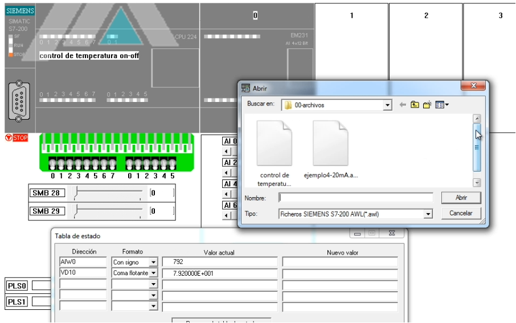Click the EM231 module label
This screenshot has width=516, height=323.
coord(299,35)
